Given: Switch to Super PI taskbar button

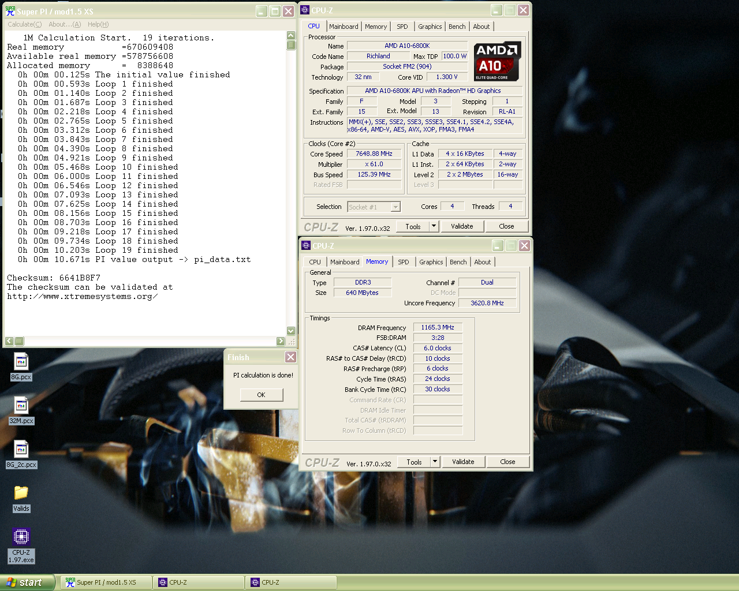Looking at the screenshot, I should [x=106, y=582].
